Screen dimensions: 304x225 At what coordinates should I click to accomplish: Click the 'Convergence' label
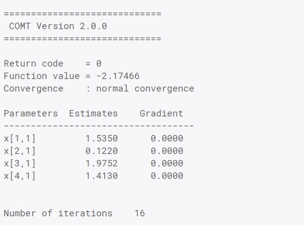(34, 89)
